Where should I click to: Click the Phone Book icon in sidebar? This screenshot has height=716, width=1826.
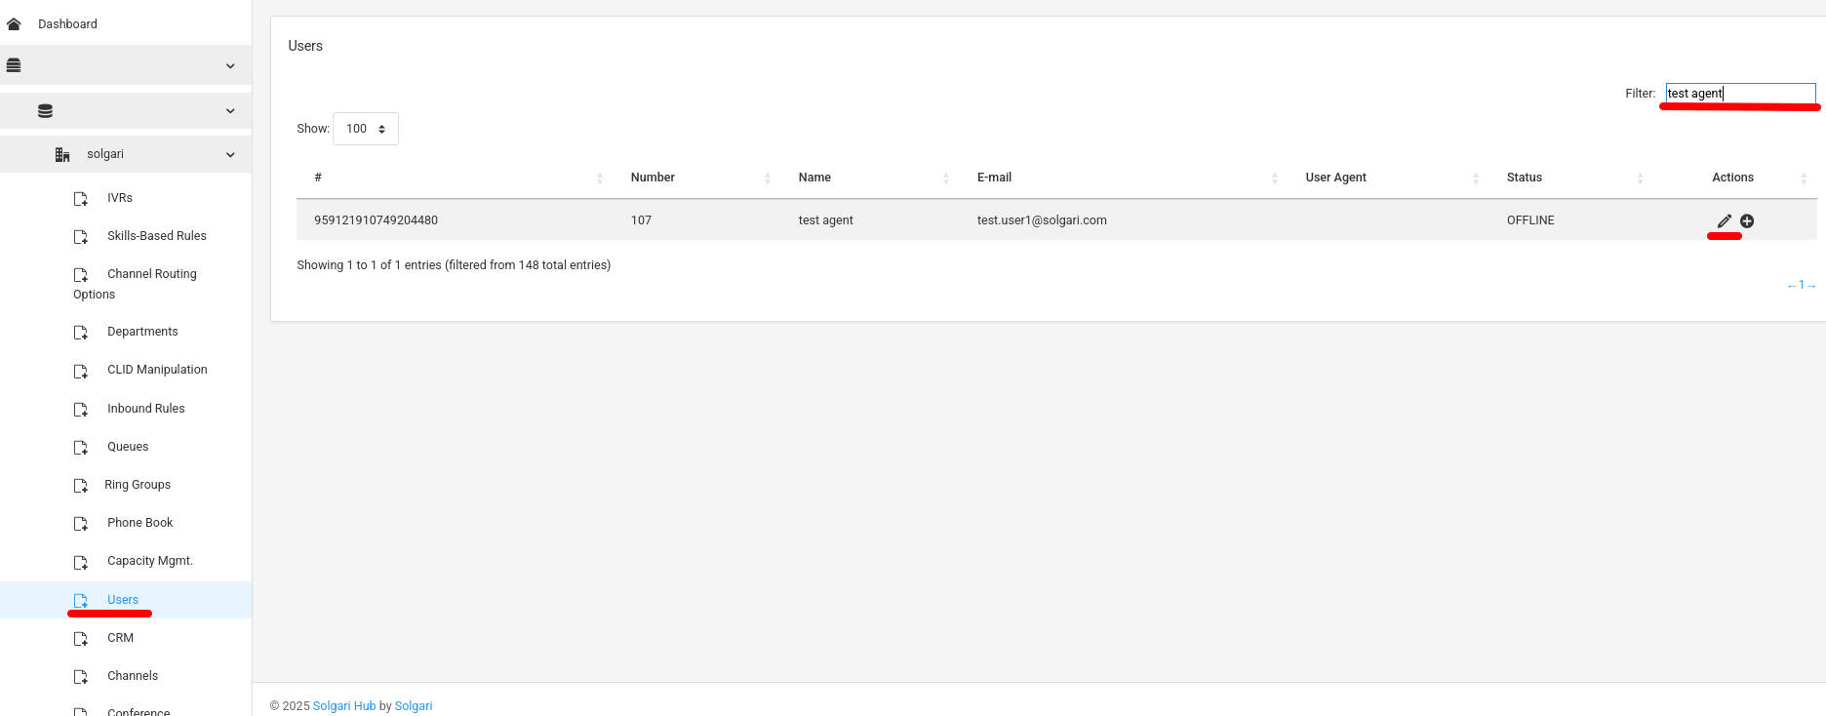coord(81,524)
